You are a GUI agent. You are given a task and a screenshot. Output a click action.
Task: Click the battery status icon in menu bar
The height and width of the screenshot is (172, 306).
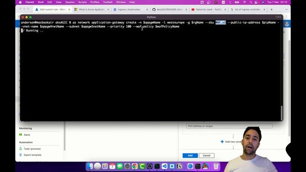pos(237,2)
